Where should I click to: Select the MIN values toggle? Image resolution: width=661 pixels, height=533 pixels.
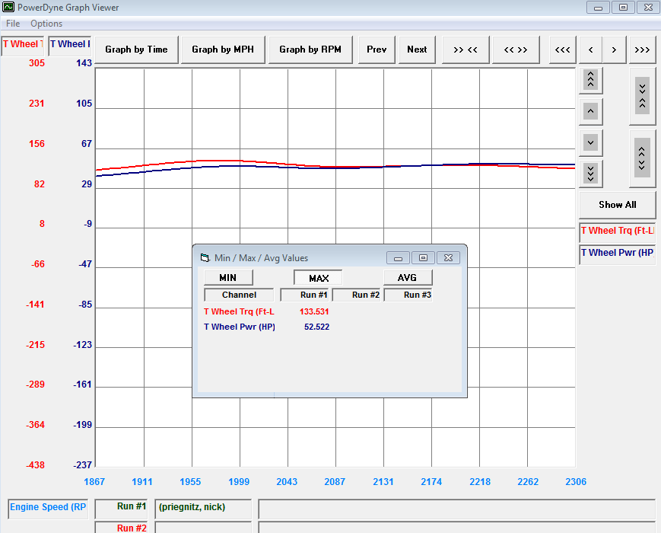tap(227, 278)
